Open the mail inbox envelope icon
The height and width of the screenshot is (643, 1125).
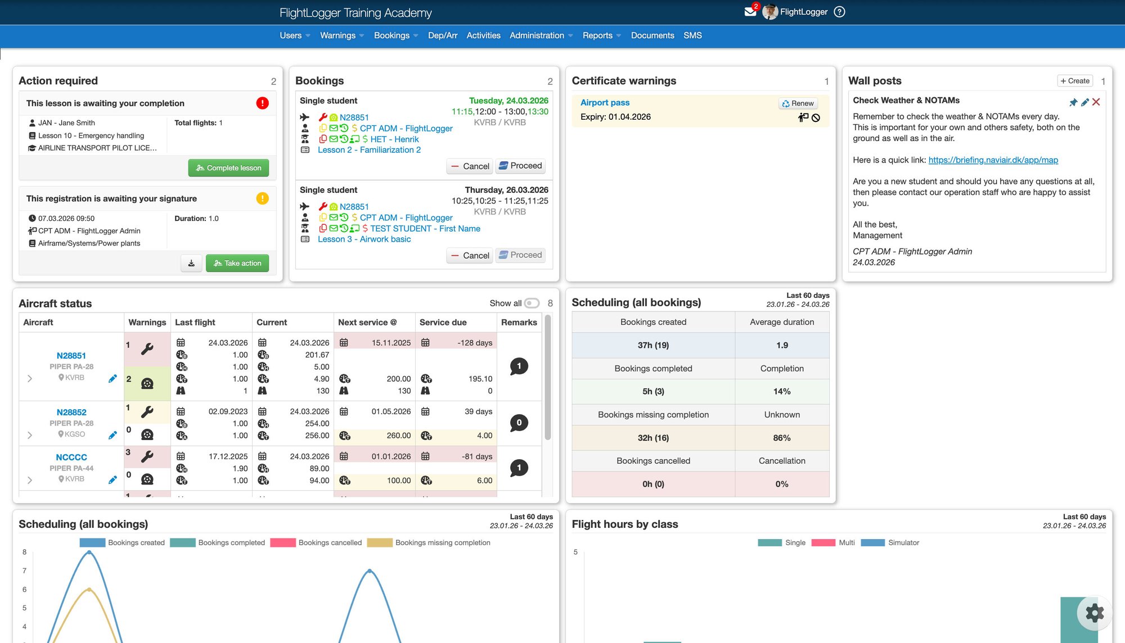(750, 12)
